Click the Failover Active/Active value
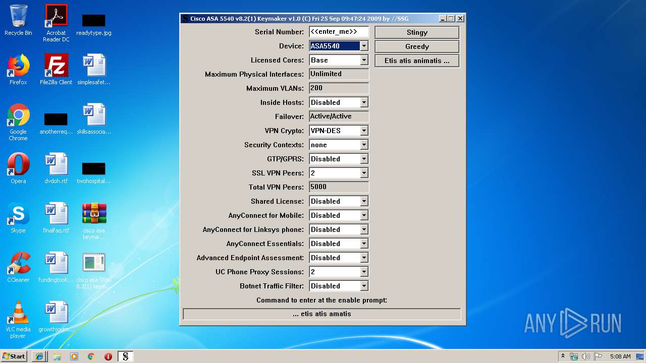 [339, 116]
